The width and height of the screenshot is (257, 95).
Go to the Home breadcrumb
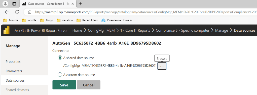(77, 30)
